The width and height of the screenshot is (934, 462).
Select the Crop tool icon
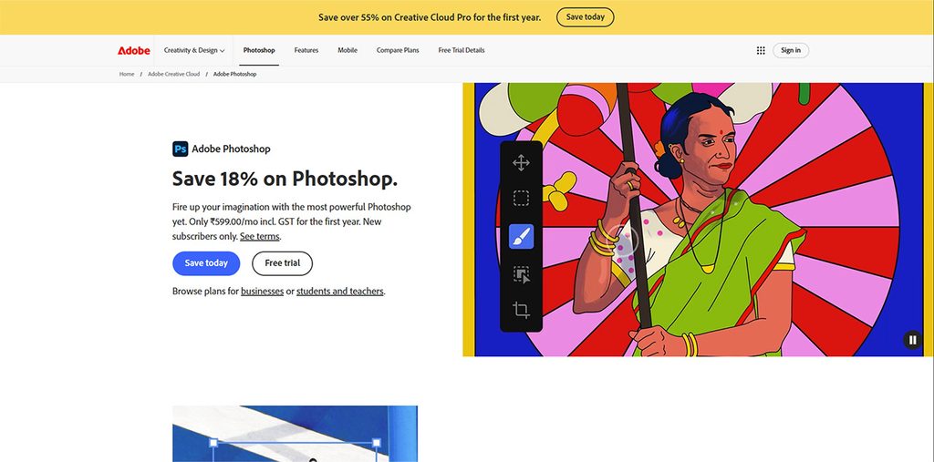521,310
